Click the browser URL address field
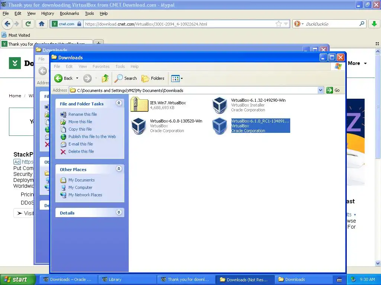 click(x=180, y=24)
